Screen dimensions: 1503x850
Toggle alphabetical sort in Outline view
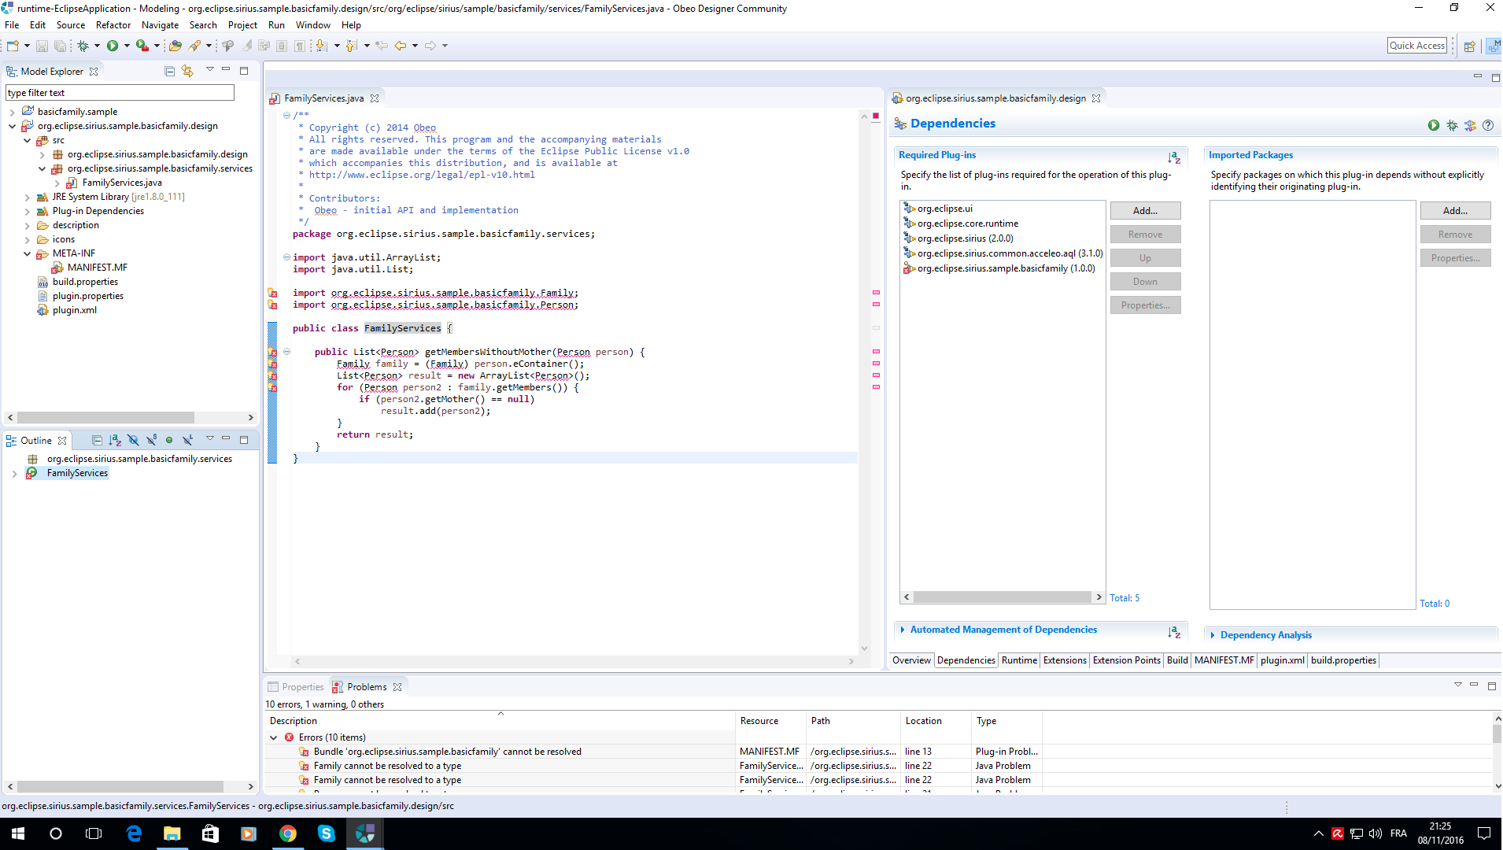(115, 440)
